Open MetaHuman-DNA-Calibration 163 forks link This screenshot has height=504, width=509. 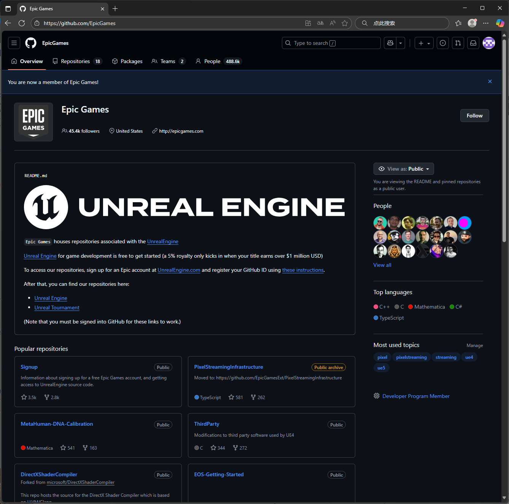coord(90,448)
